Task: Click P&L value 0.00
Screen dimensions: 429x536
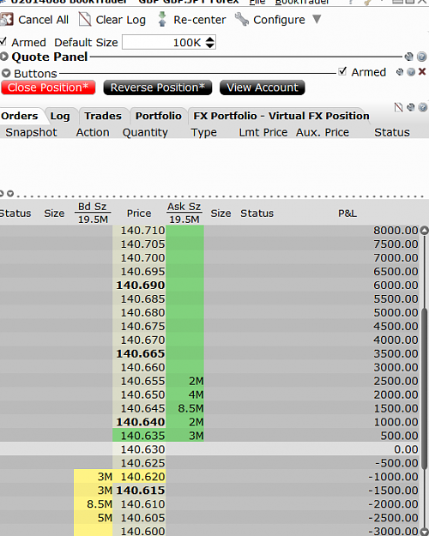Action: [406, 449]
